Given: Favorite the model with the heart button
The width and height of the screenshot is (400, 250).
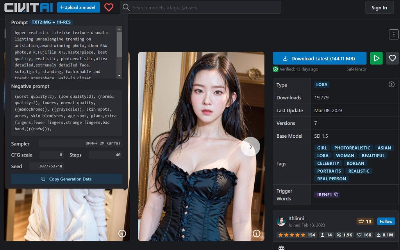Looking at the screenshot, I should pos(392,58).
